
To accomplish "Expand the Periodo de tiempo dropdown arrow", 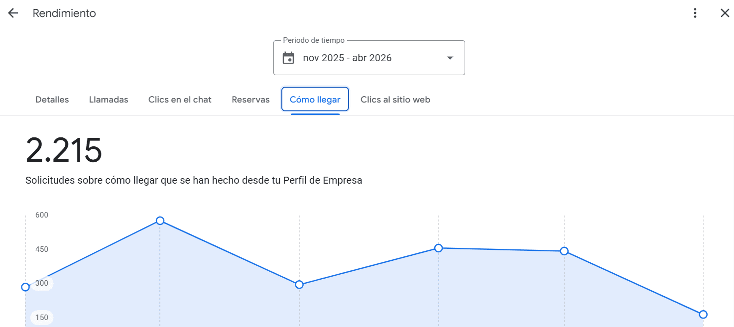I will click(x=450, y=58).
